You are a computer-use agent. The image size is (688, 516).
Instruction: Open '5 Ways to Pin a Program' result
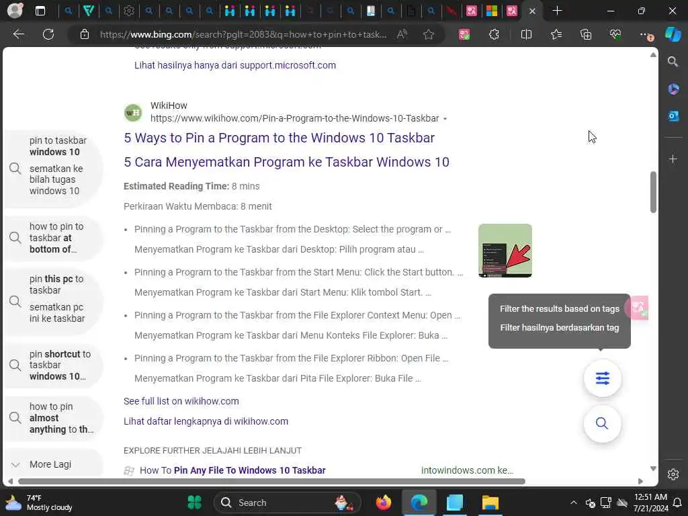279,138
